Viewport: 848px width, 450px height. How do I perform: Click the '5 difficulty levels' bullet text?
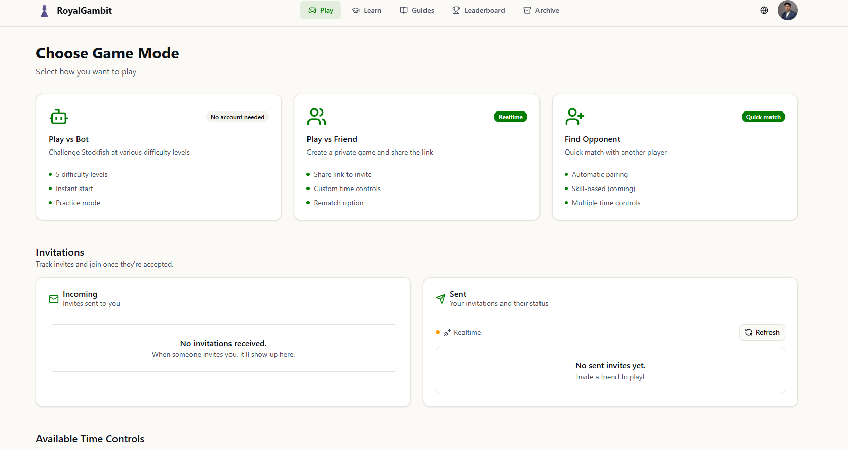point(82,174)
